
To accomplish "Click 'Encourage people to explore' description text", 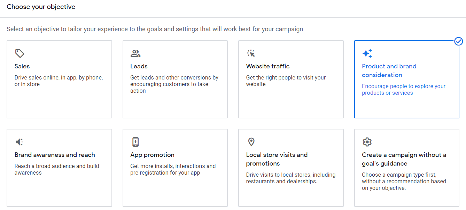I will 403,90.
